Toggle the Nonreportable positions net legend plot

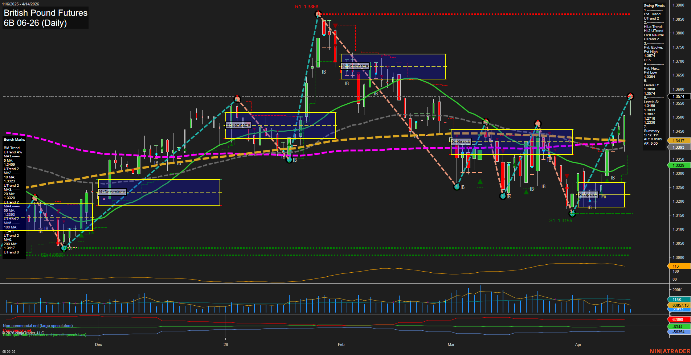point(44,335)
